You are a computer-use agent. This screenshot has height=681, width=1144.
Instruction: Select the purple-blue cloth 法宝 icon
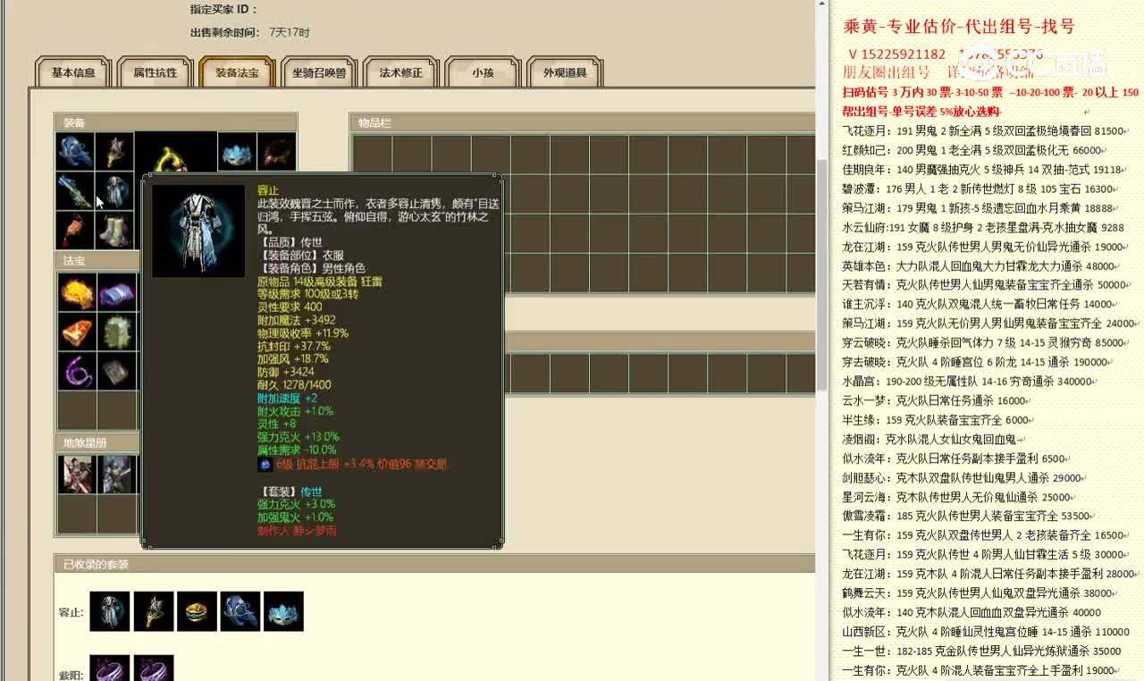click(x=117, y=291)
